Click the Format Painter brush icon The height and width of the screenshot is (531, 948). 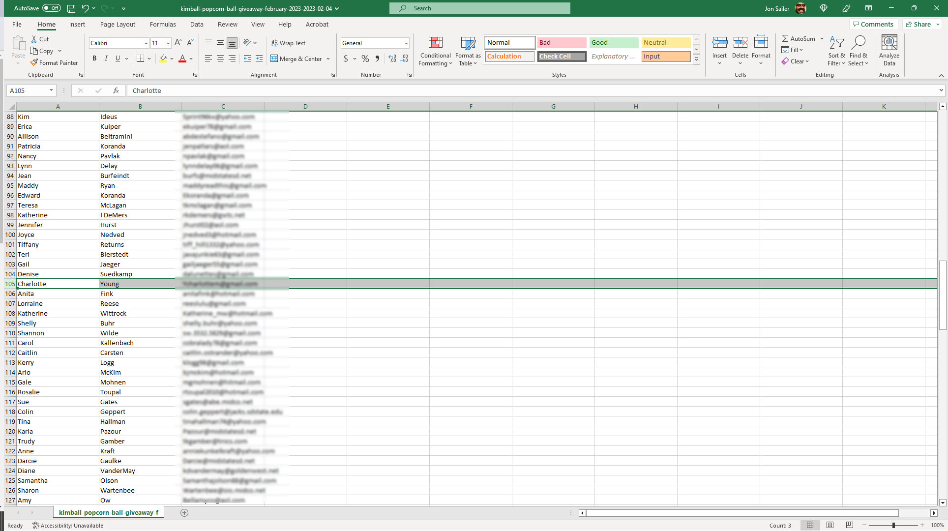tap(34, 62)
